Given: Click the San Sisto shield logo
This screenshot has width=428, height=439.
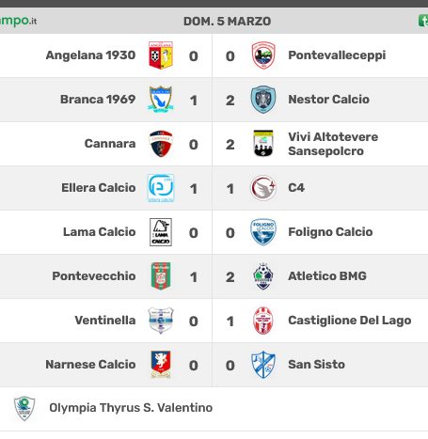Looking at the screenshot, I should pyautogui.click(x=263, y=365).
